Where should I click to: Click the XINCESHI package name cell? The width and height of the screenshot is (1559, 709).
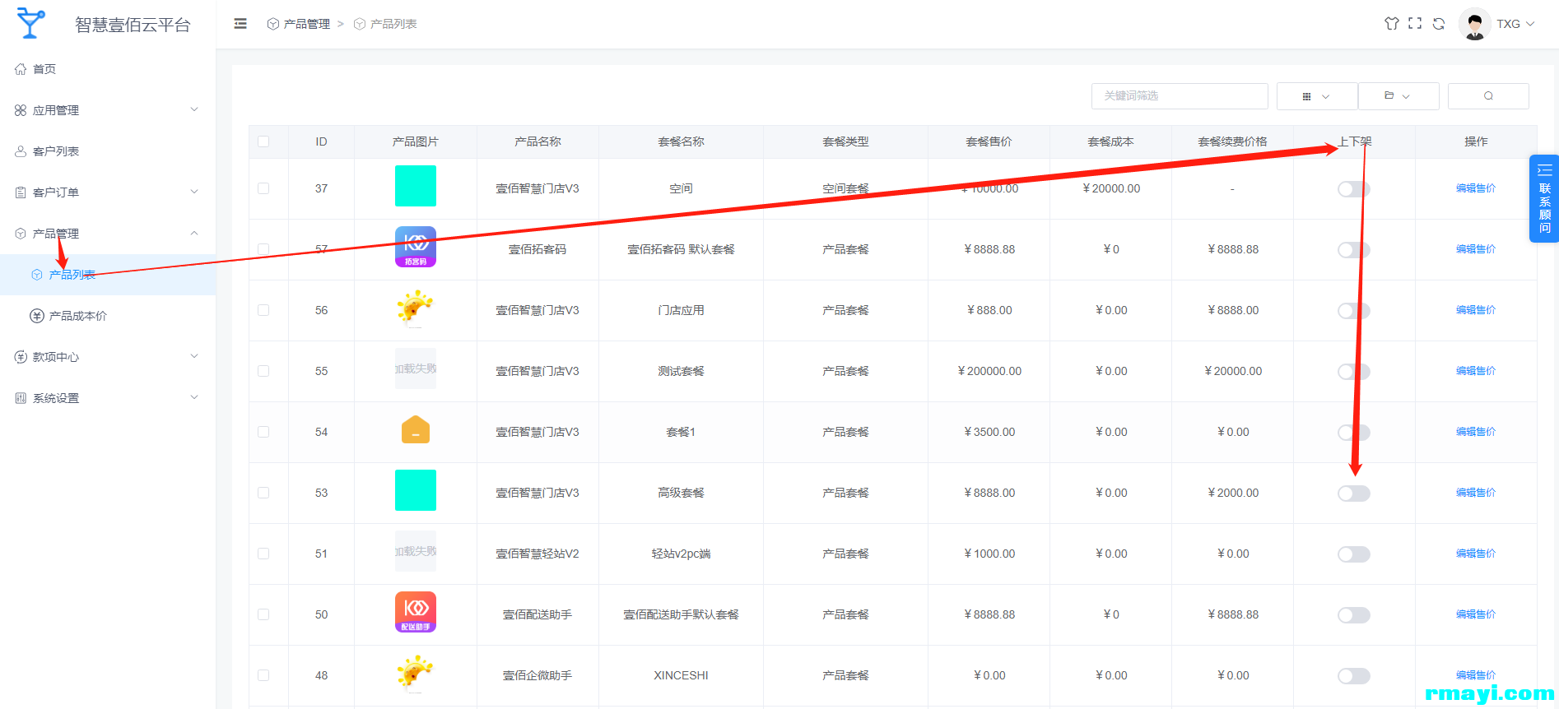pos(681,675)
